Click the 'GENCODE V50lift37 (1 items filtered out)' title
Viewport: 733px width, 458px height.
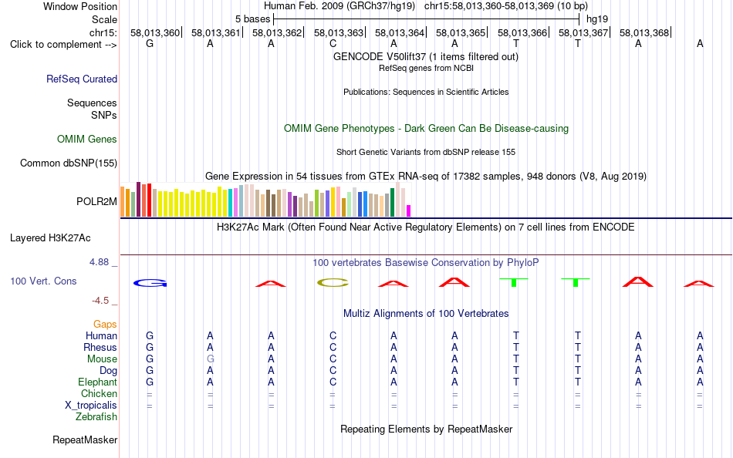click(426, 56)
